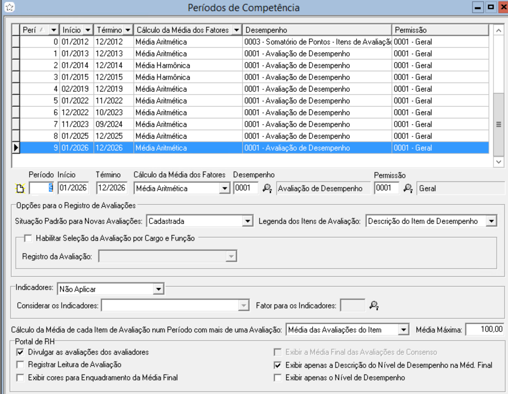The height and width of the screenshot is (394, 508).
Task: Click the grid scrollbar up arrow
Action: pyautogui.click(x=498, y=30)
